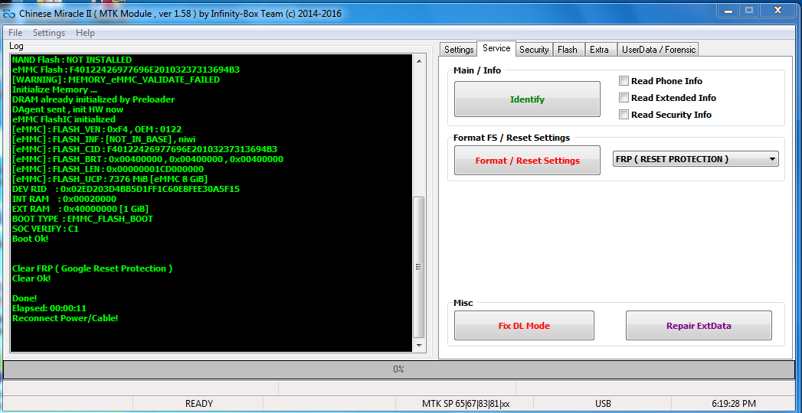Open the File menu

pyautogui.click(x=15, y=33)
